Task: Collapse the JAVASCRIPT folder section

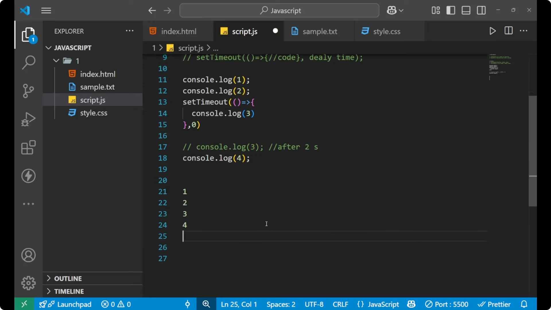Action: (x=48, y=48)
